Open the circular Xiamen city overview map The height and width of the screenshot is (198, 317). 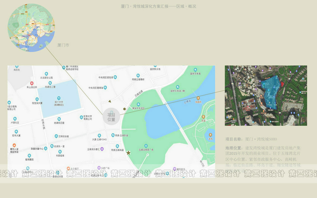(x=31, y=27)
